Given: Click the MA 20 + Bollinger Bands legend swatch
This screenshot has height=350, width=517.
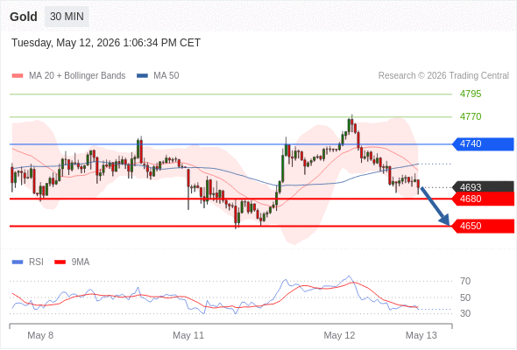Looking at the screenshot, I should pyautogui.click(x=18, y=76).
